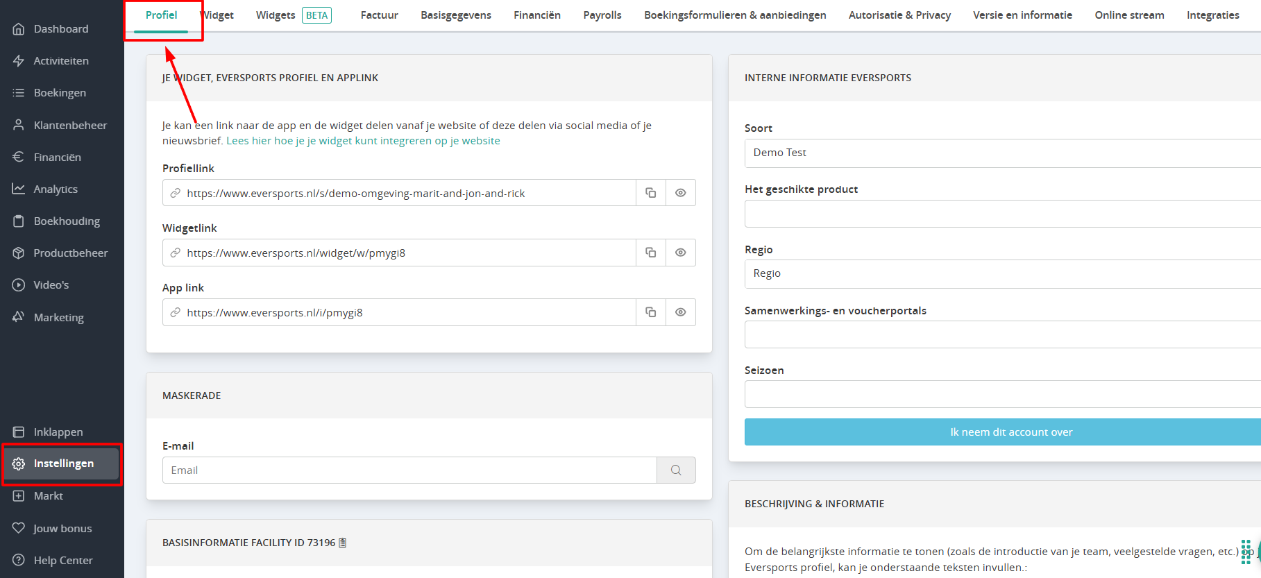Copy the App link URL
Screen dimensions: 1261x578
(x=651, y=312)
